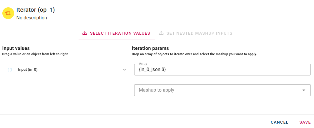Click the upload icon on the nested mashup tab
The image size is (314, 128).
point(161,33)
